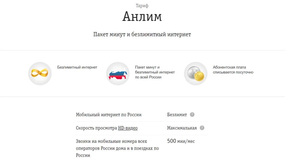Click the Максимальная speed value

click(x=182, y=128)
